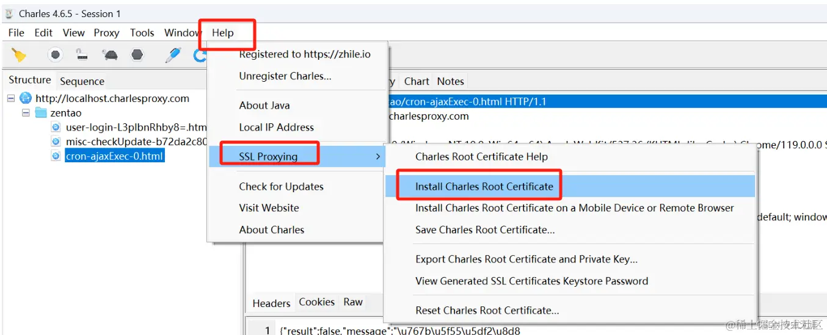Switch to the Notes tab
Viewport: 827px width, 335px height.
(451, 81)
